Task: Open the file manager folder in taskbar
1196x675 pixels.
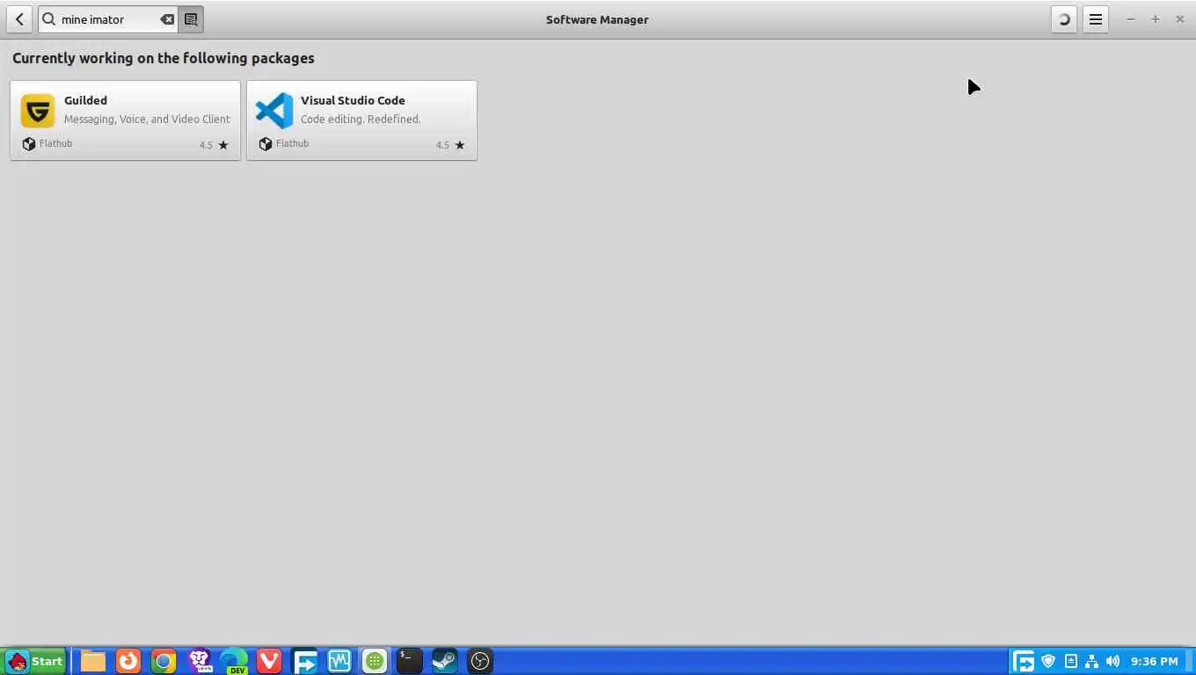Action: (93, 661)
